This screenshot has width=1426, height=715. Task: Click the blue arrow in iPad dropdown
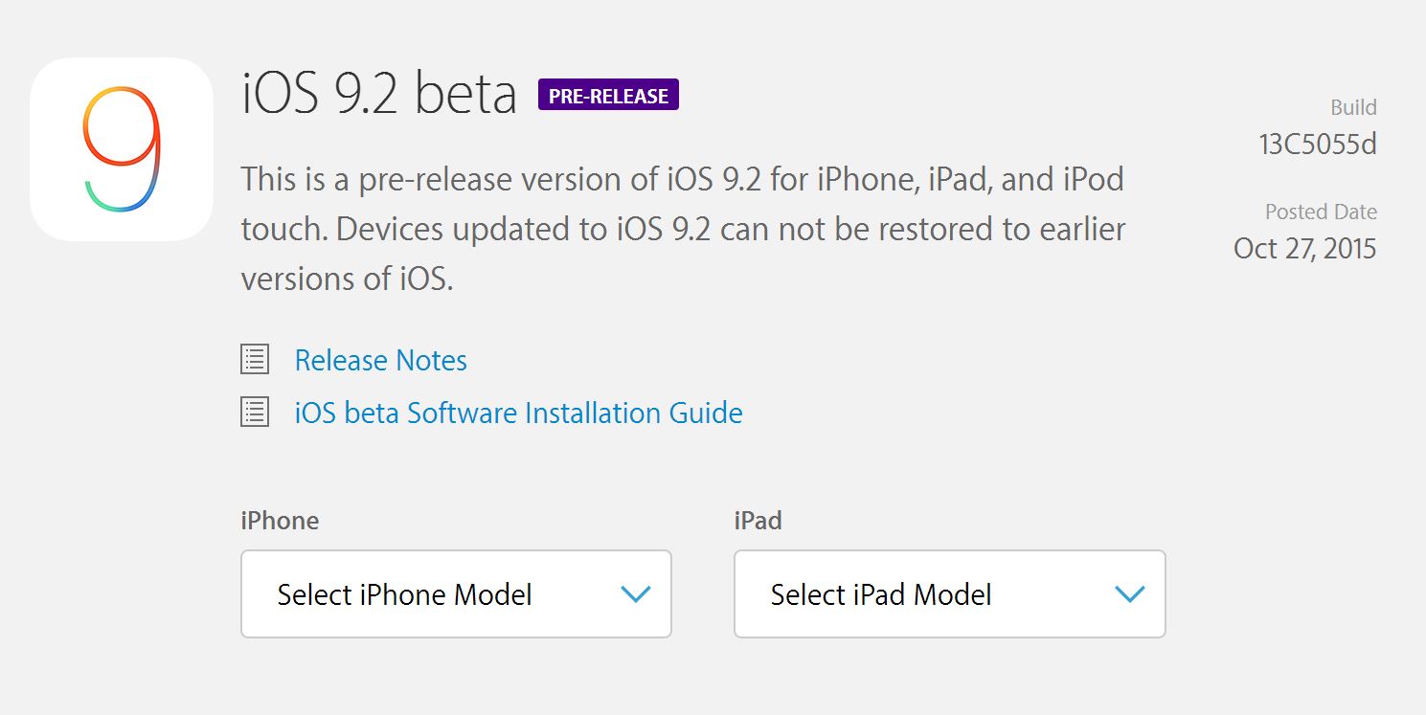coord(1130,594)
